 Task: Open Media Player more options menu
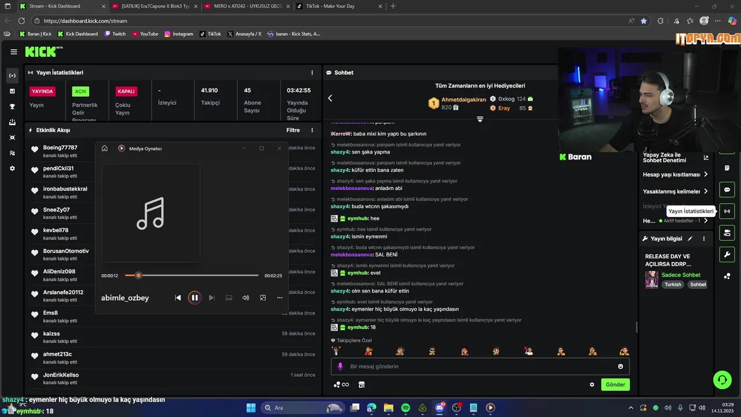pyautogui.click(x=280, y=298)
